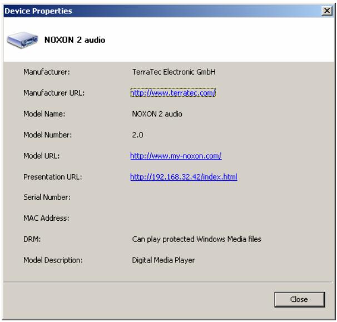The image size is (337, 322).
Task: Click the NOXON device icon in the header
Action: click(x=22, y=40)
